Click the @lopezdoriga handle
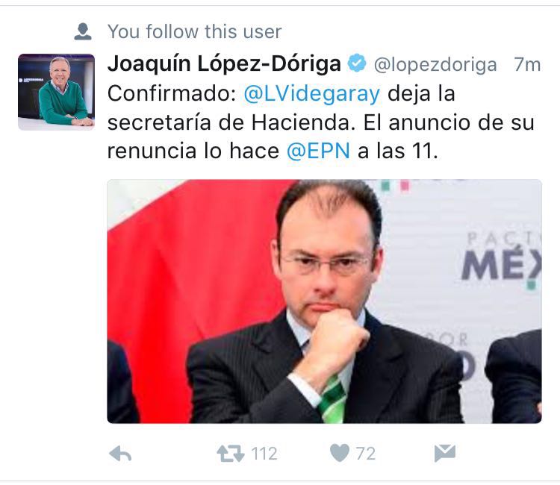 (x=435, y=65)
